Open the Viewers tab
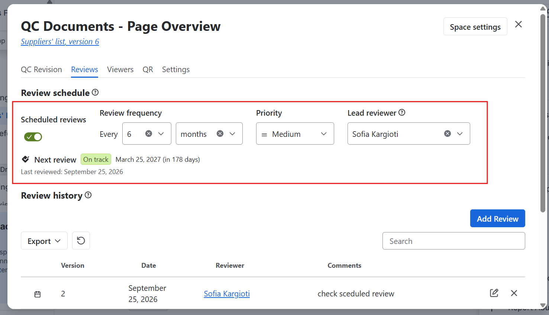 (x=120, y=70)
